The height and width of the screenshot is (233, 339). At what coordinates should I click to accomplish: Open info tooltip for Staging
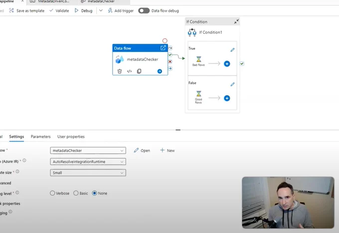click(x=10, y=212)
